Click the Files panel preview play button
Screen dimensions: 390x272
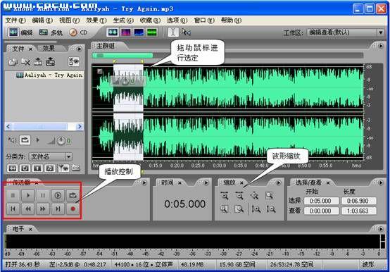pyautogui.click(x=38, y=140)
